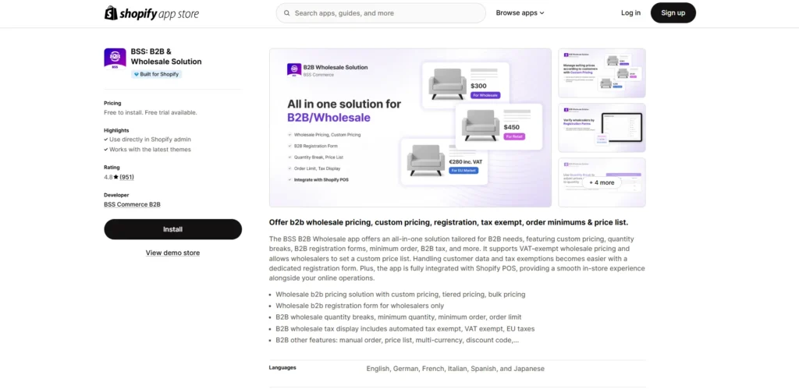The height and width of the screenshot is (389, 799).
Task: Click the Sign up button
Action: [673, 13]
